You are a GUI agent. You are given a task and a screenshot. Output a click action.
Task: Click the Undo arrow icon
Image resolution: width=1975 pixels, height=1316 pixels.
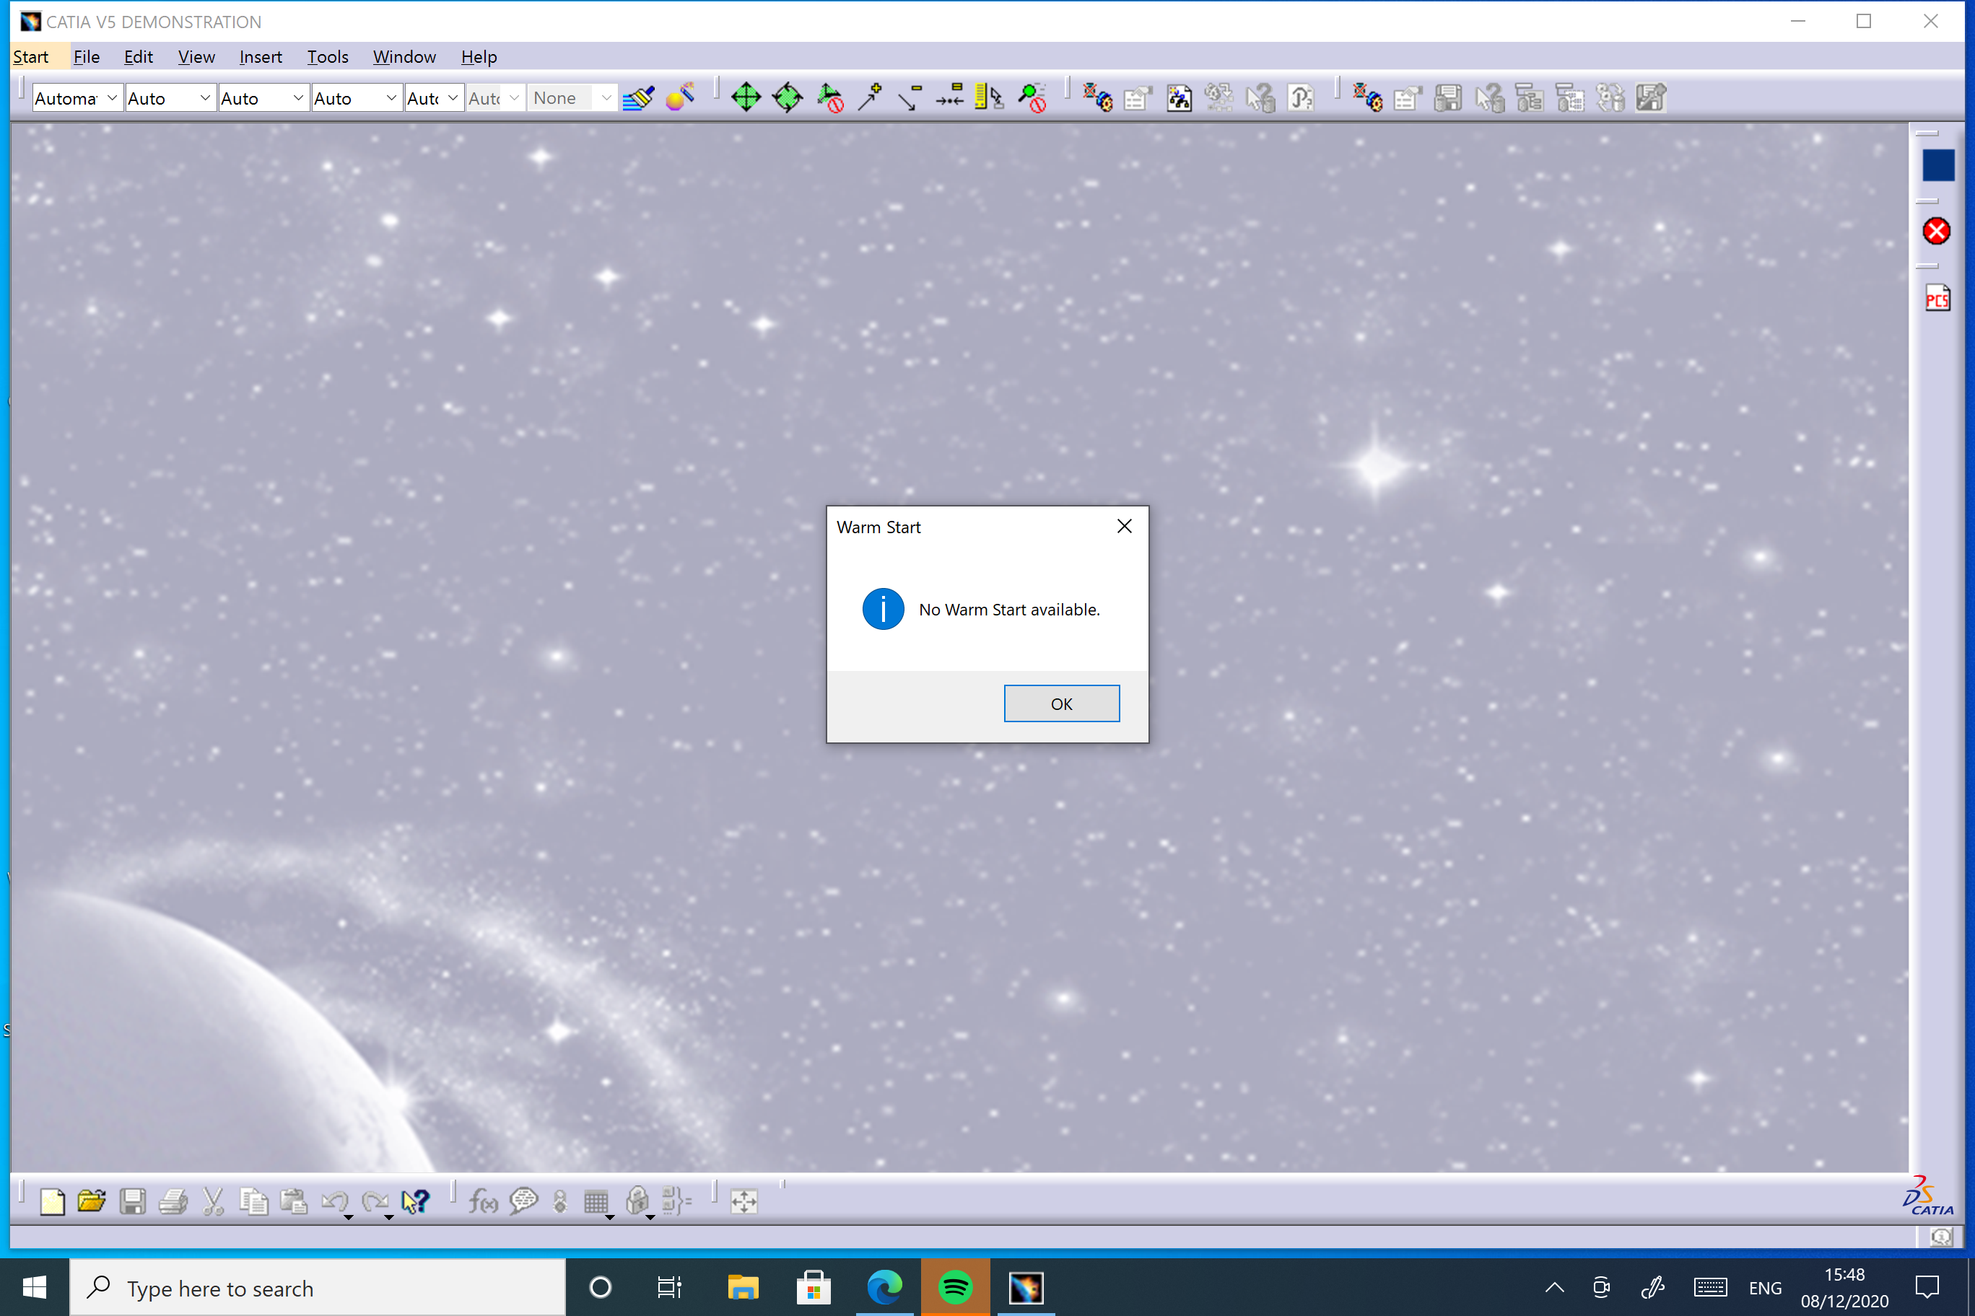click(x=334, y=1202)
